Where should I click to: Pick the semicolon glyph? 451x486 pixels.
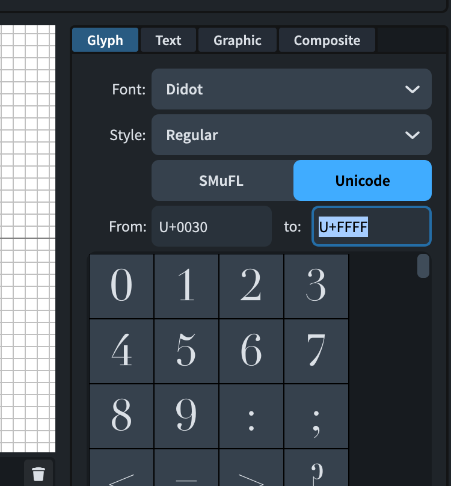click(x=316, y=416)
